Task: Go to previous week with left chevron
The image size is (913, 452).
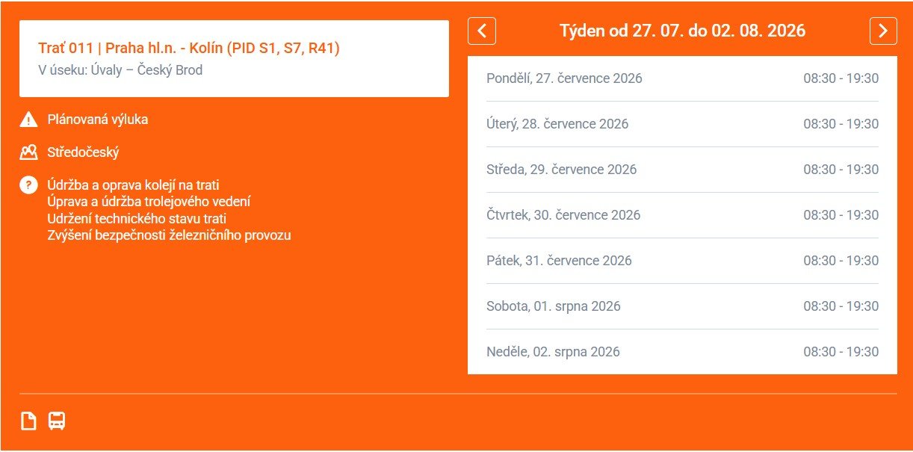Action: (x=482, y=31)
